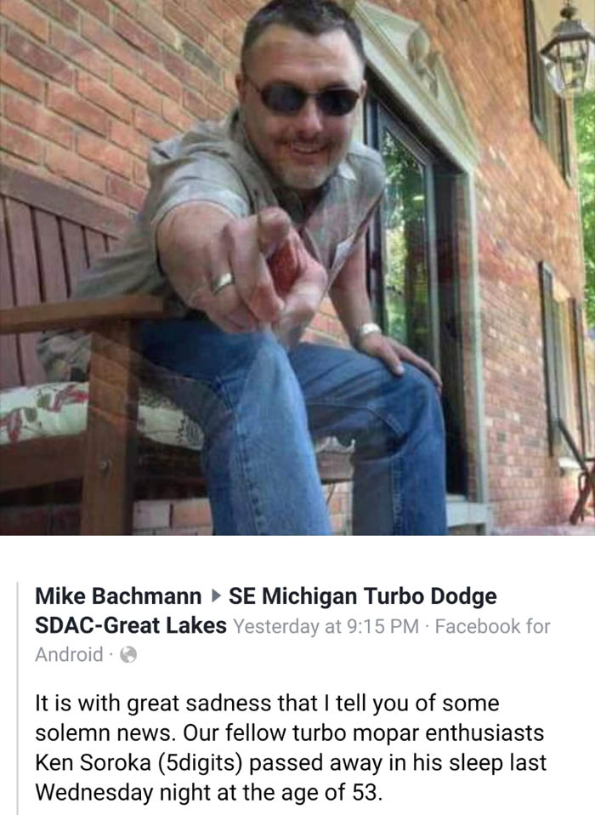Open Mike Bachmann's profile
Screen dimensions: 595x815
pos(118,596)
